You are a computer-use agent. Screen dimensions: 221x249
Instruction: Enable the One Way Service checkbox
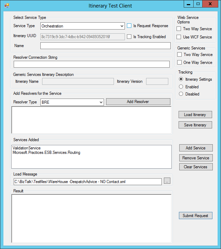tap(179, 63)
